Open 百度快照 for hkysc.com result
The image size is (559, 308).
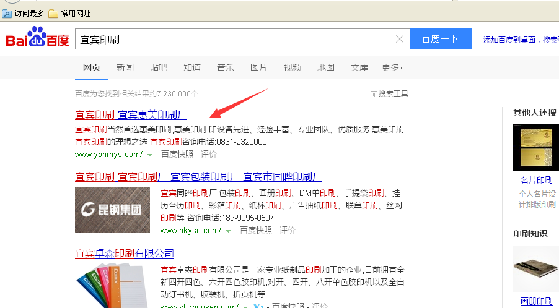click(x=255, y=230)
